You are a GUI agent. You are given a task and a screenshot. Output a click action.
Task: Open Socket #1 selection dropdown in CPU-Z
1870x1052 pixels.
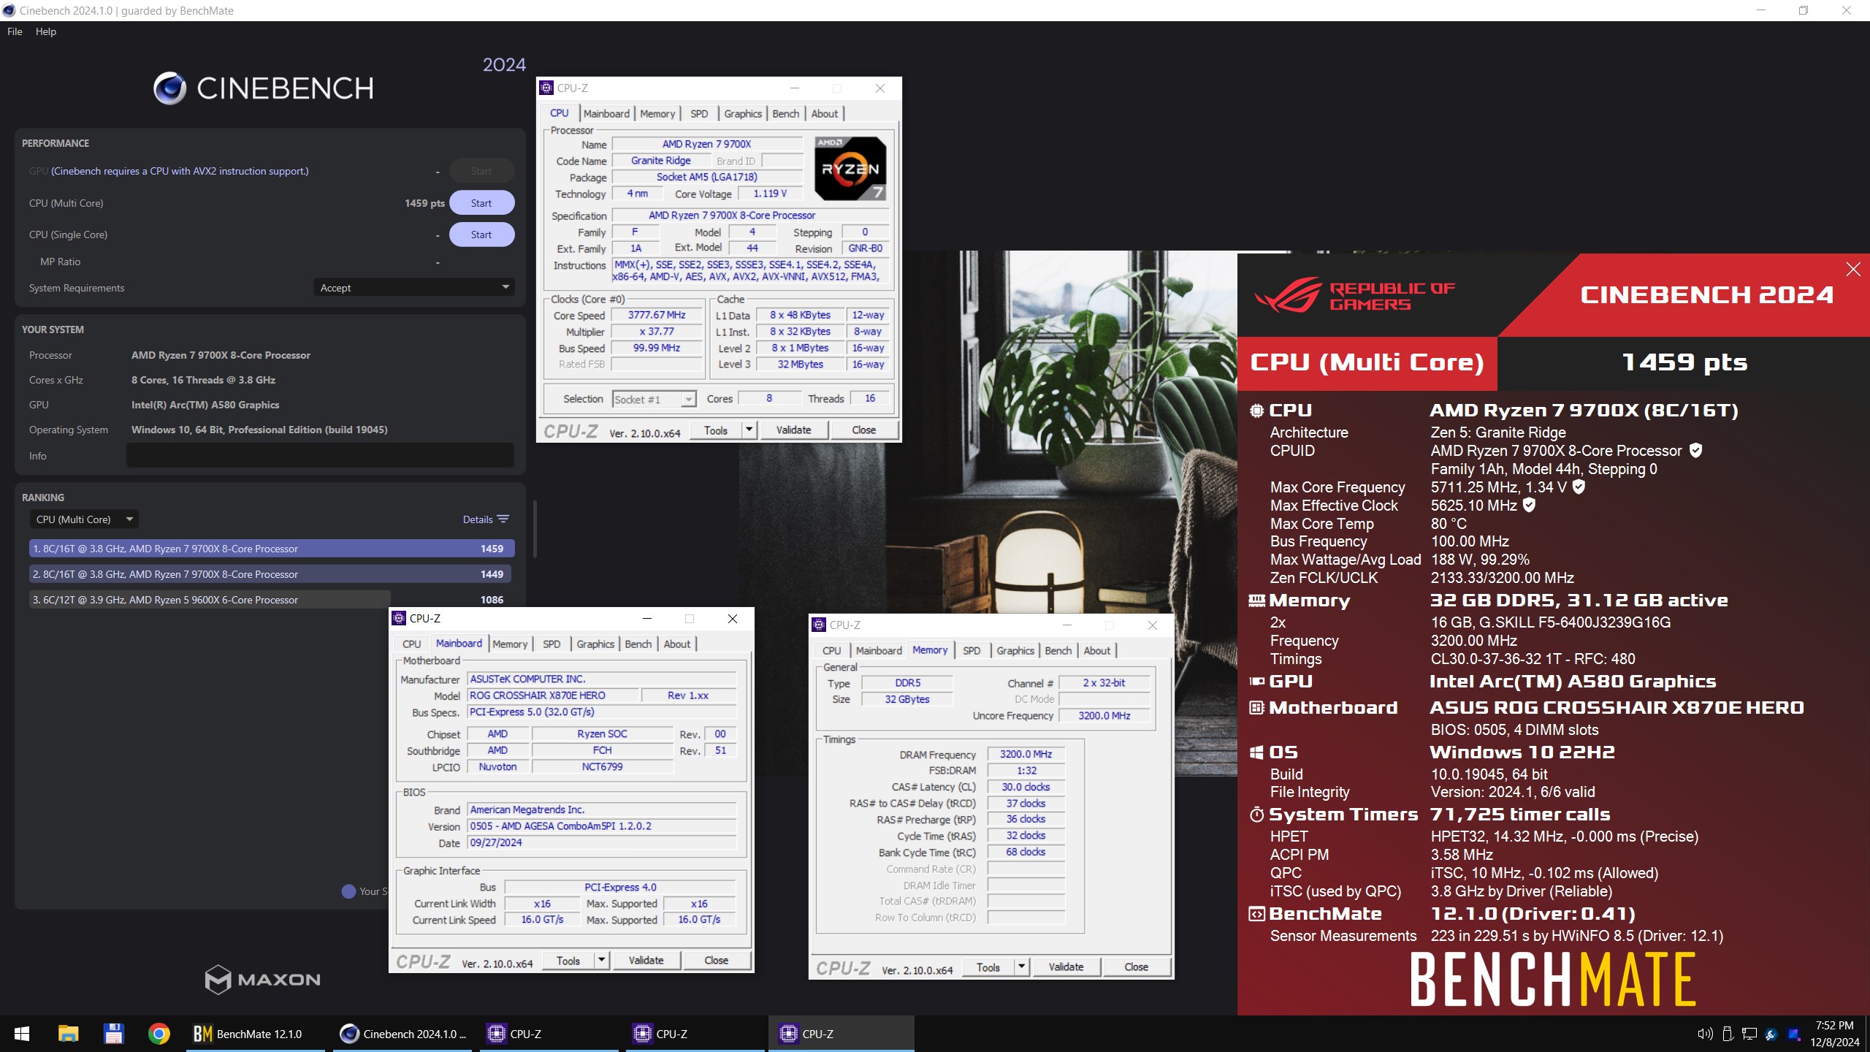coord(654,399)
